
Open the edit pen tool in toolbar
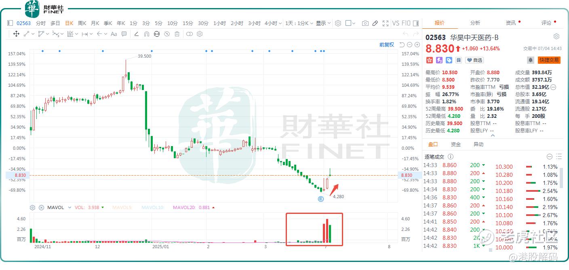pos(375,23)
